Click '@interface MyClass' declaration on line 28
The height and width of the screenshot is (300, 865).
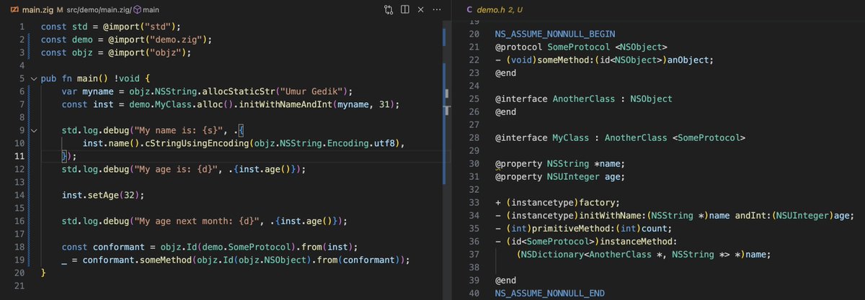(544, 137)
